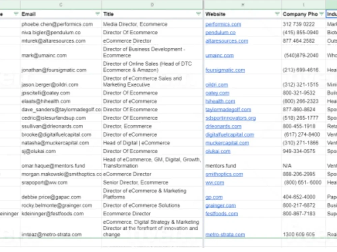This screenshot has height=252, width=337.
Task: Select cell mturek@altaresources.com
Action: tap(61, 41)
